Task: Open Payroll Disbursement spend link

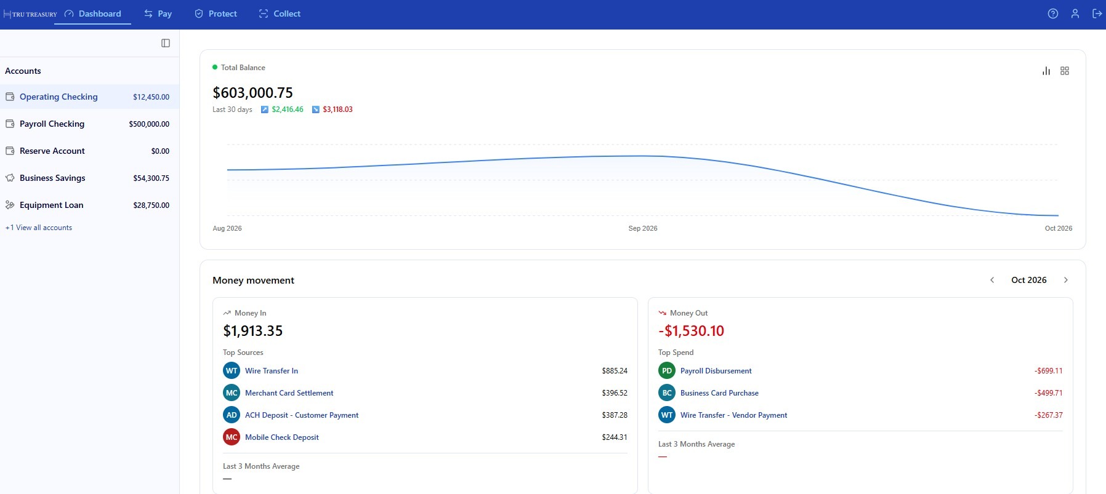Action: pyautogui.click(x=716, y=371)
